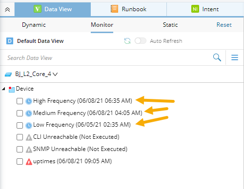
Task: Check the Medium Frequency checkbox
Action: pos(20,113)
